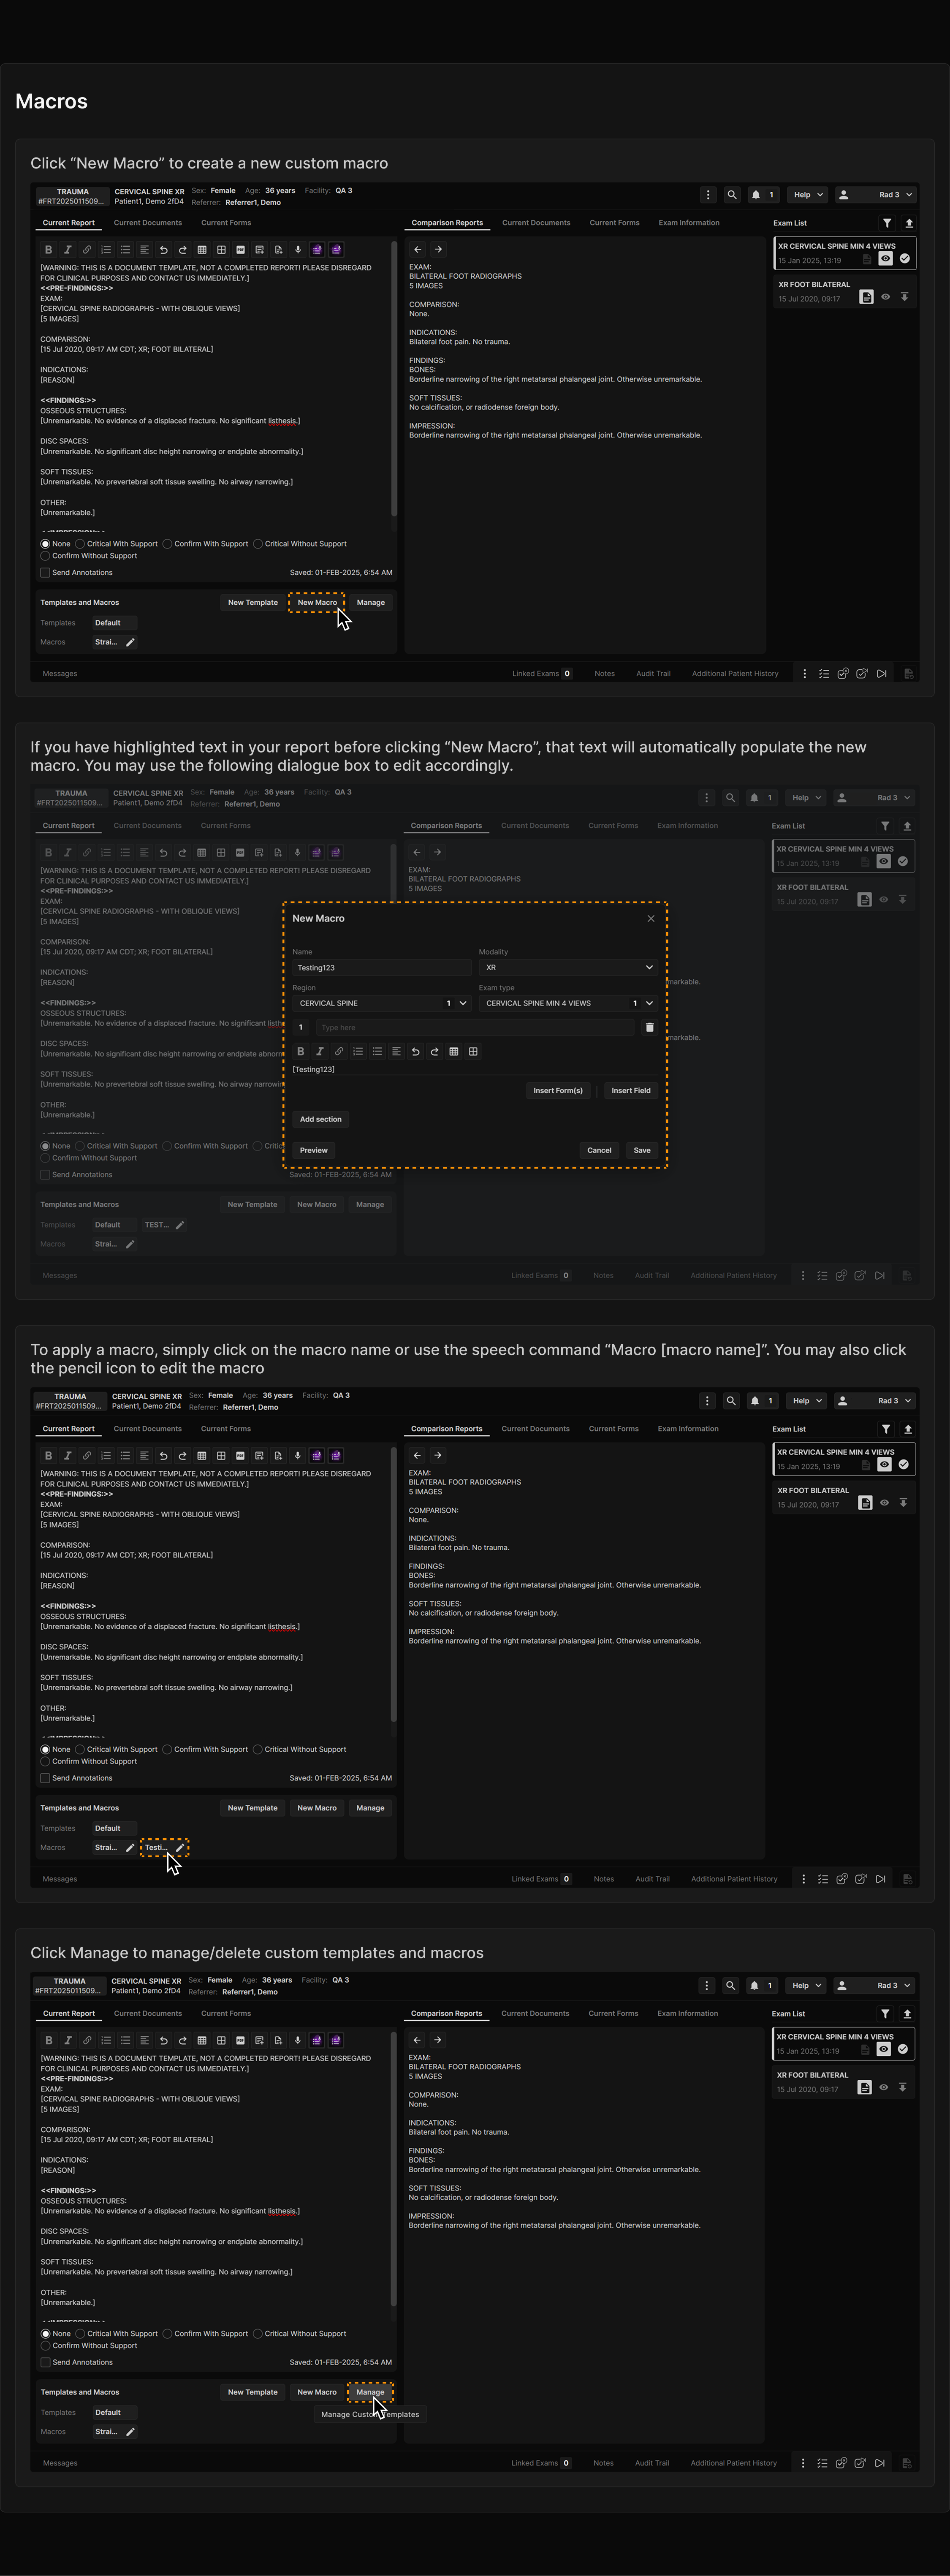
Task: Open Current Documents tab in first screenshot left panel
Action: pos(148,223)
